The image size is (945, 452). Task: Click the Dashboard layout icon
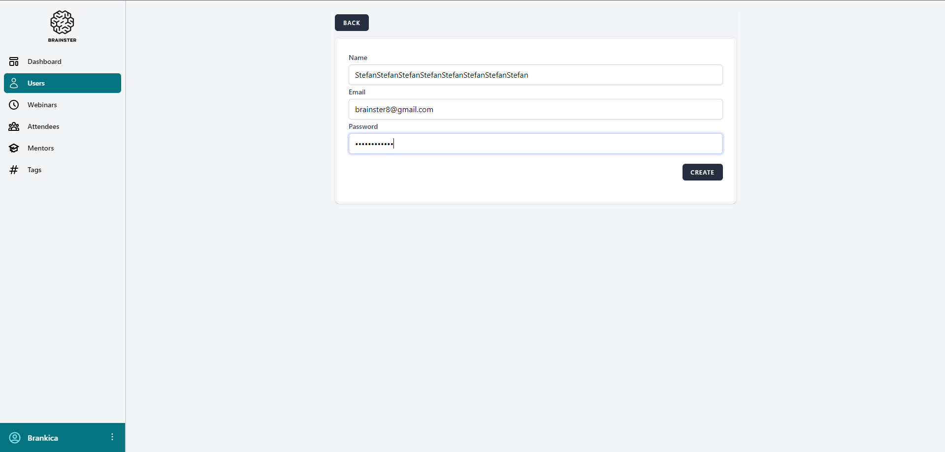[14, 61]
